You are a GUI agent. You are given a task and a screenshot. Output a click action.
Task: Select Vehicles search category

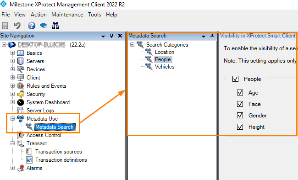165,67
